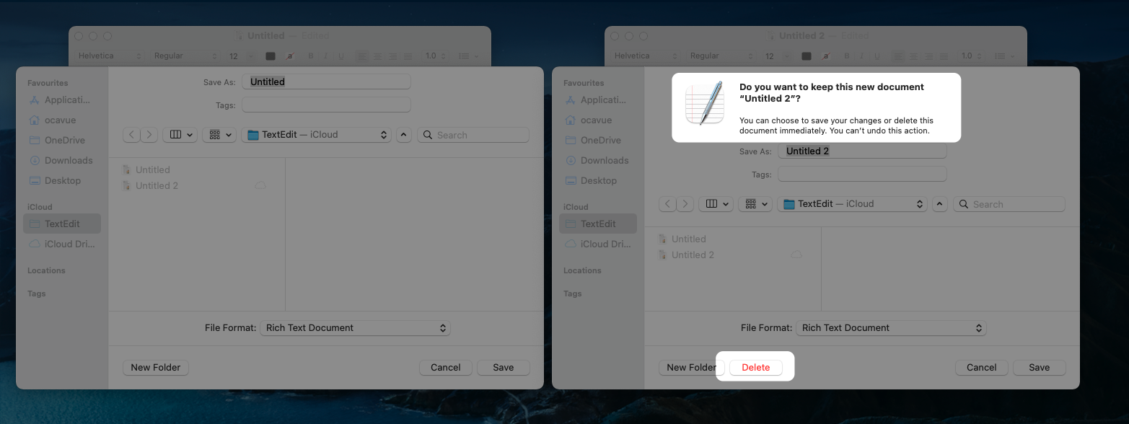Collapse Untitled dialog with the chevron-up button
The height and width of the screenshot is (424, 1129).
coord(403,135)
